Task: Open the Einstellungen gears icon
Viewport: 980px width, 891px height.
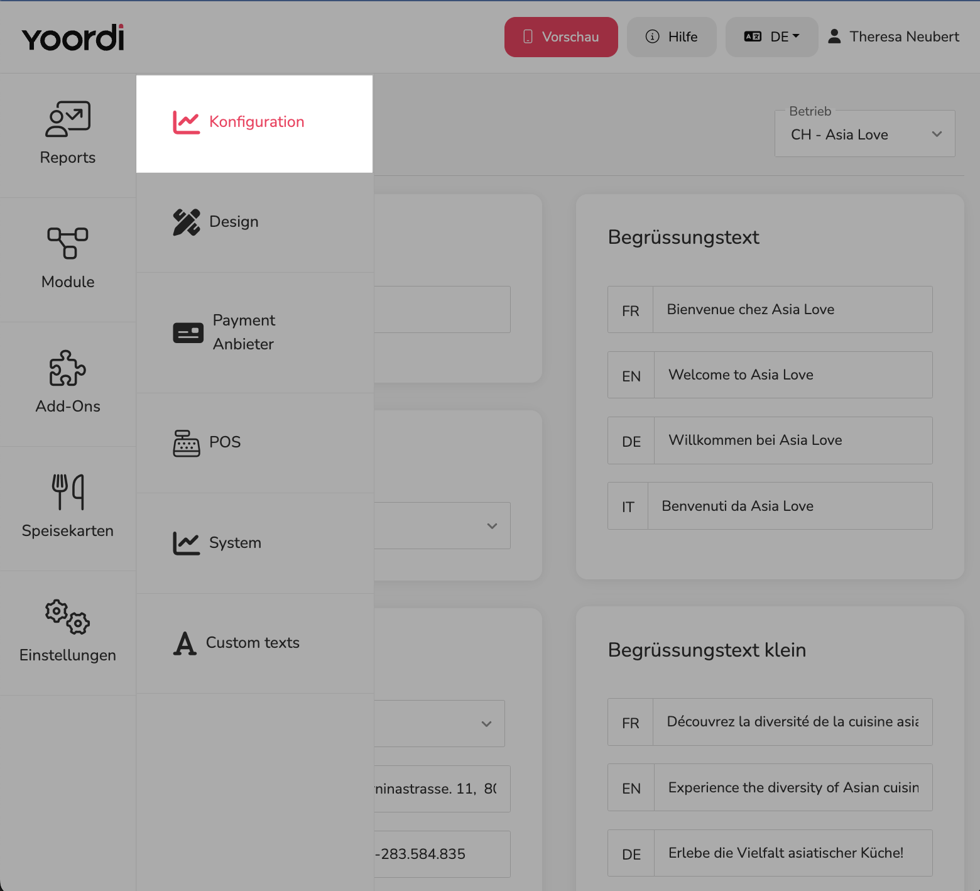Action: pos(68,616)
